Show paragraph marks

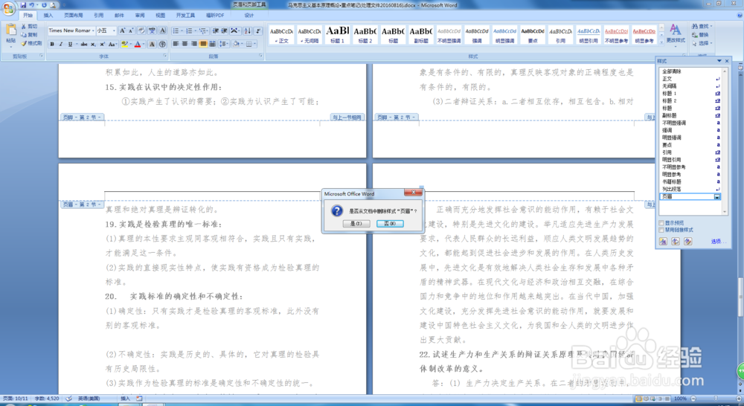(x=258, y=30)
